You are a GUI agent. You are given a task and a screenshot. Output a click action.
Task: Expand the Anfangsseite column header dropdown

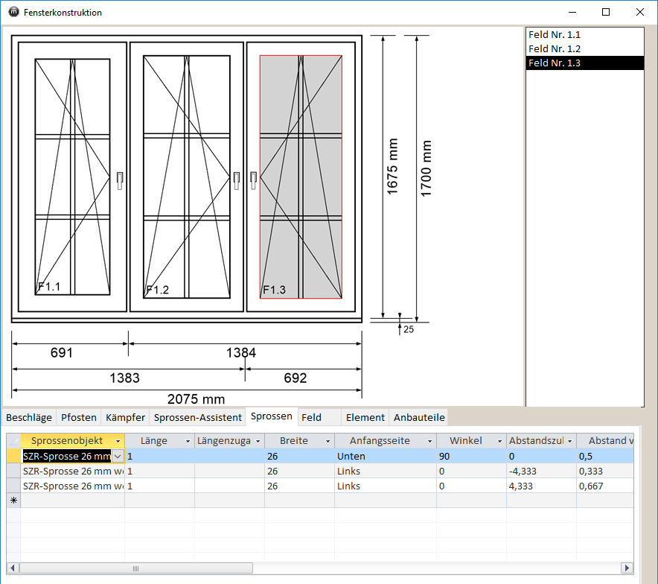(x=430, y=441)
